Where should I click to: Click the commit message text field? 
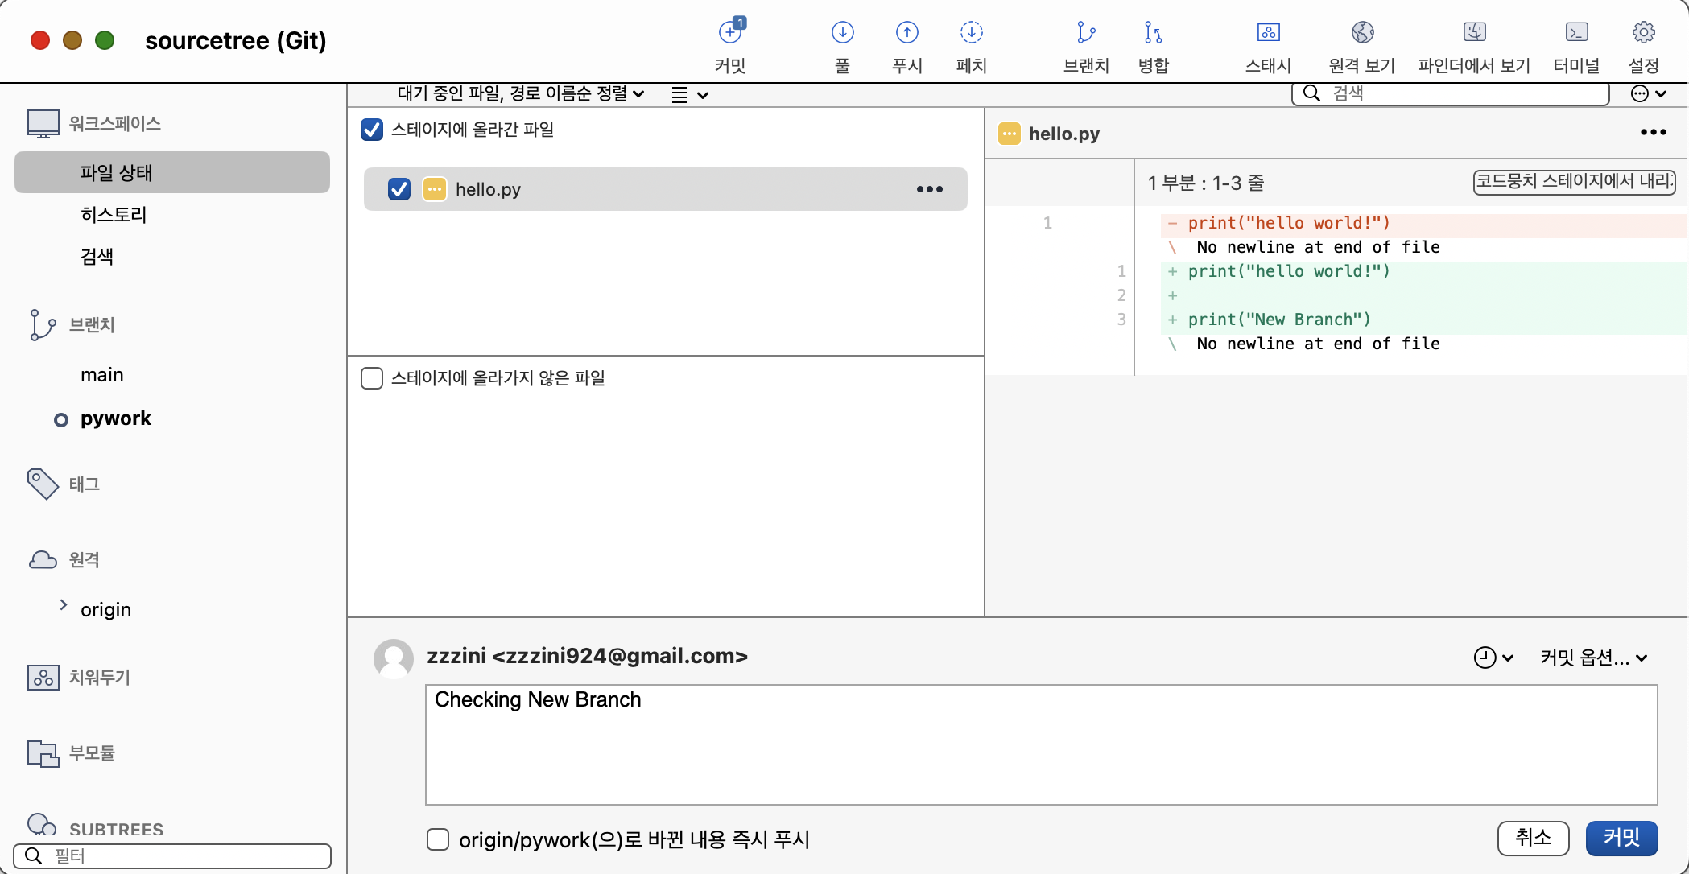[x=1041, y=744]
